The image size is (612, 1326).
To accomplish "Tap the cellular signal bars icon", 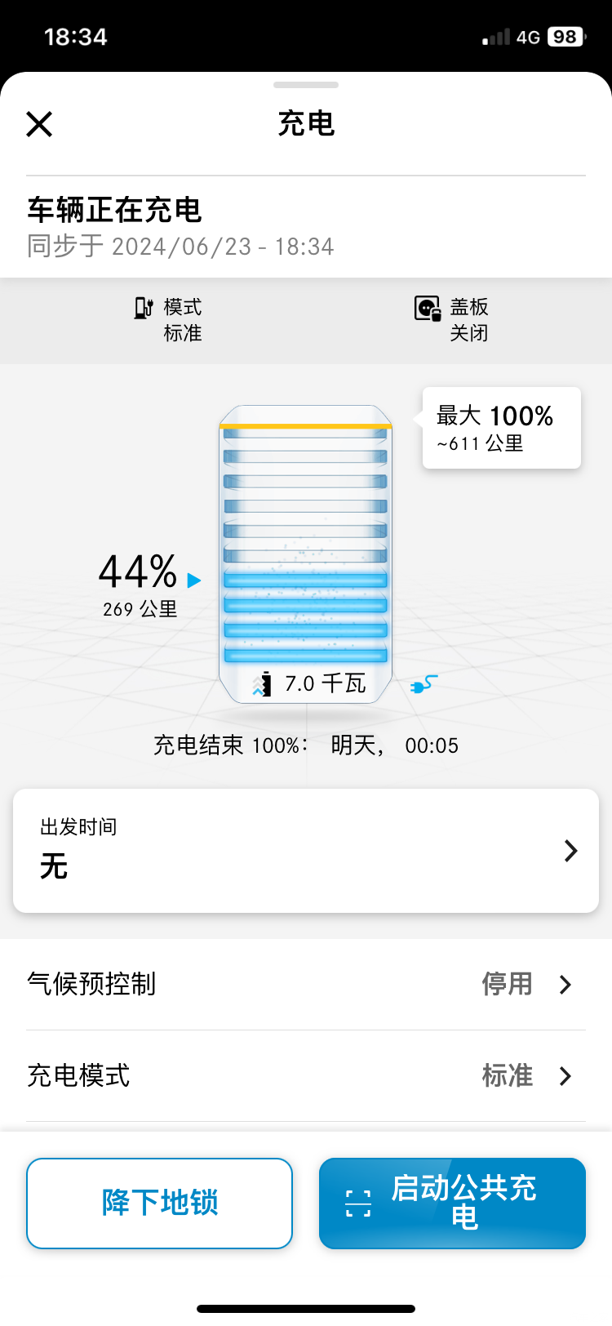I will (495, 38).
